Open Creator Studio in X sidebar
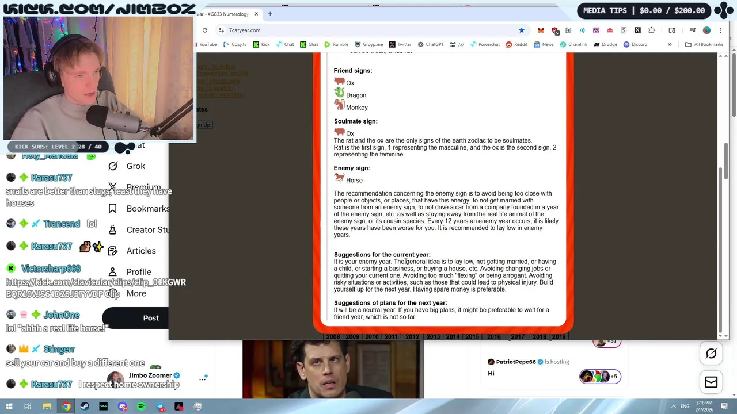This screenshot has height=414, width=737. pyautogui.click(x=138, y=229)
